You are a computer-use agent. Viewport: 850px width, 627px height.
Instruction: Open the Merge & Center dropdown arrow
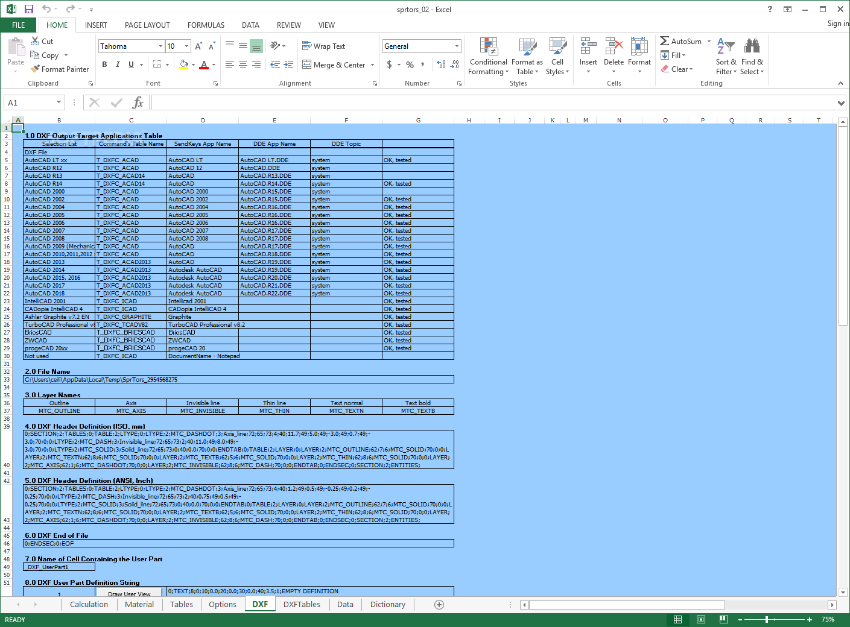point(372,65)
